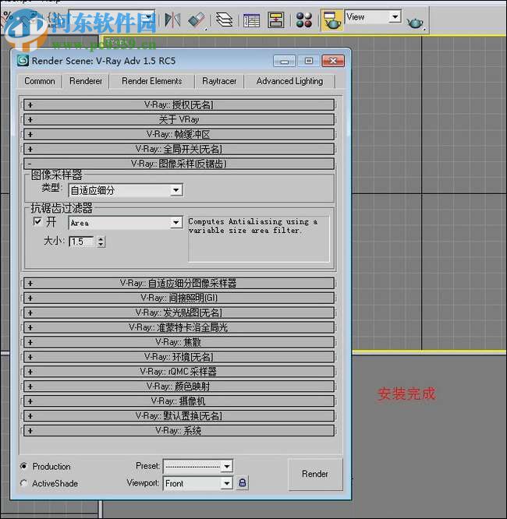Select the ActiveShade radio button

23,483
